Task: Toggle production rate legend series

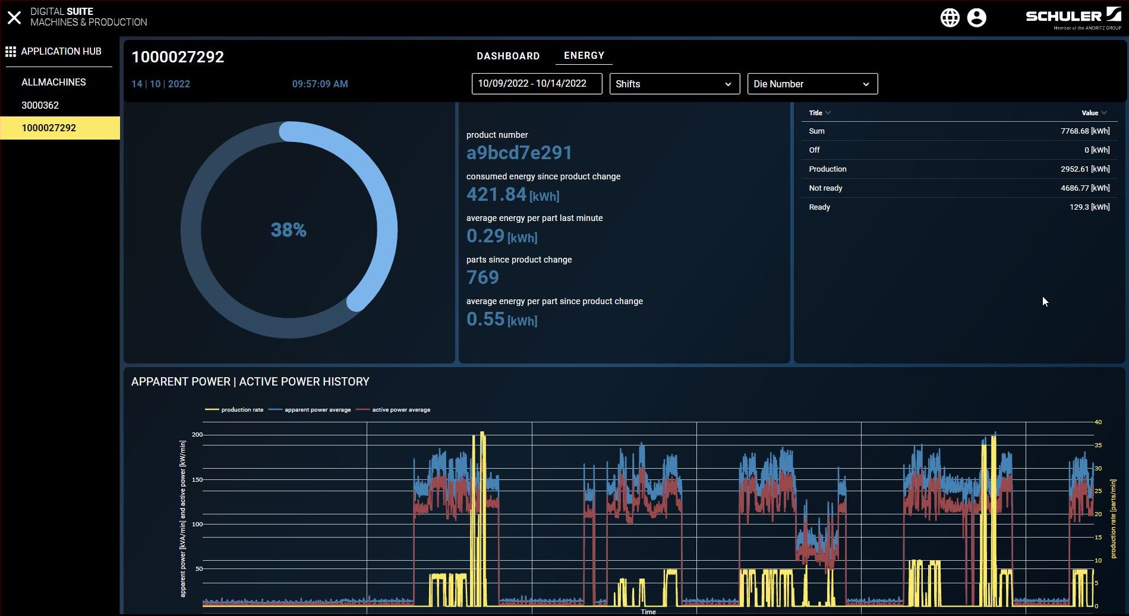Action: pos(235,410)
